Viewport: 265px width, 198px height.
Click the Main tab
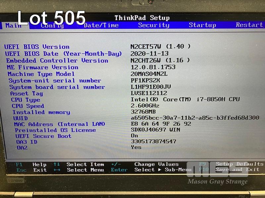[x=14, y=25]
